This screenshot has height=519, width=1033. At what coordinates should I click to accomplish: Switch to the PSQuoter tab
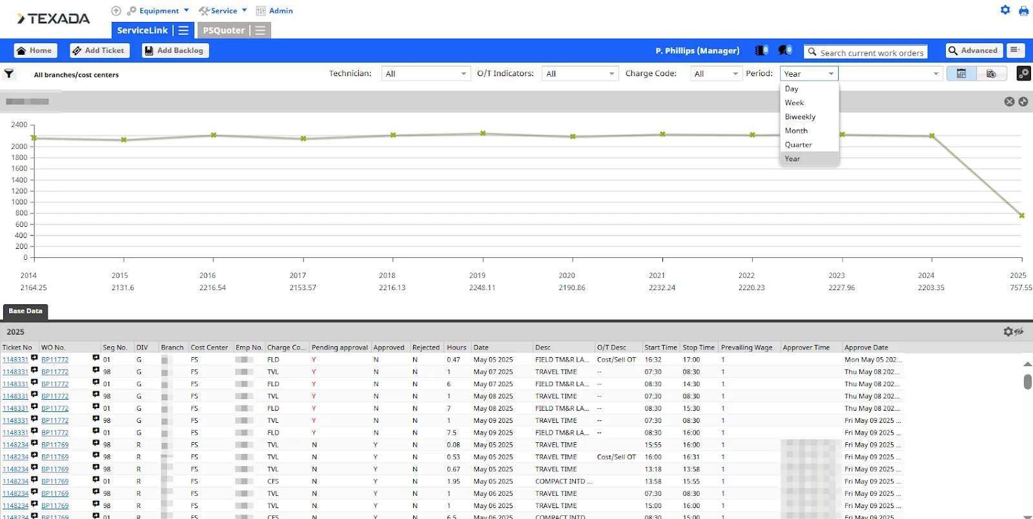[224, 30]
